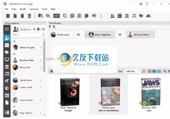Select the tags sidebar icon

pos(7,52)
